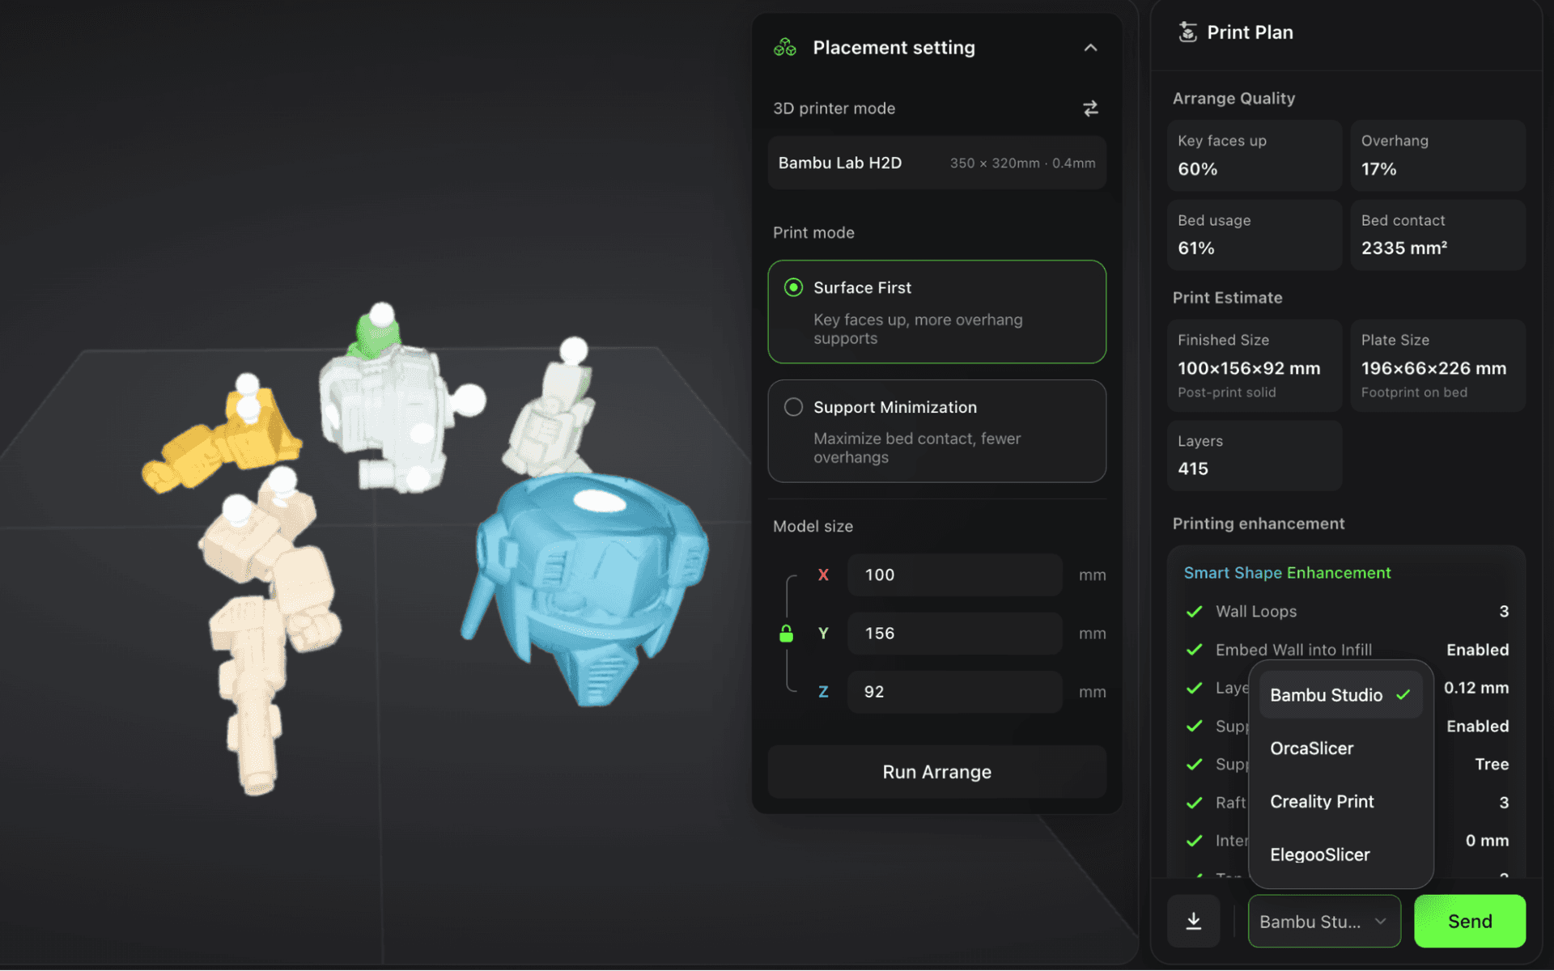Click the selected checkmark next to Bambu Studio
Viewport: 1554px width, 971px height.
pyautogui.click(x=1403, y=695)
